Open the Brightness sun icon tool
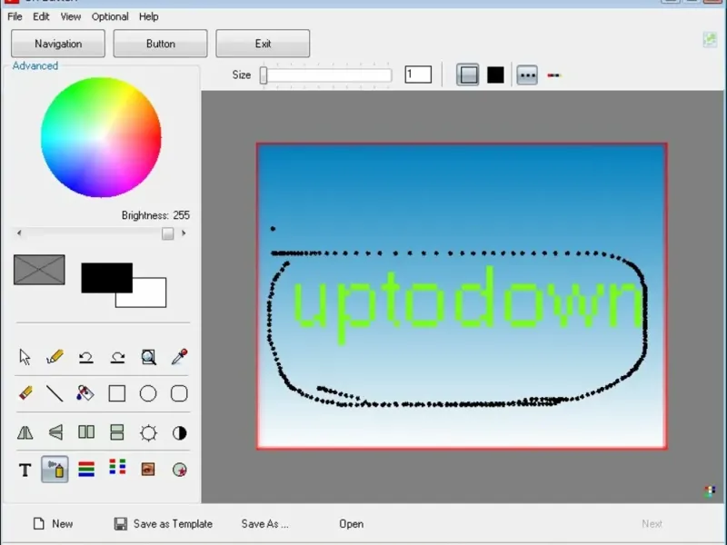Viewport: 727px width, 545px height. click(x=148, y=433)
